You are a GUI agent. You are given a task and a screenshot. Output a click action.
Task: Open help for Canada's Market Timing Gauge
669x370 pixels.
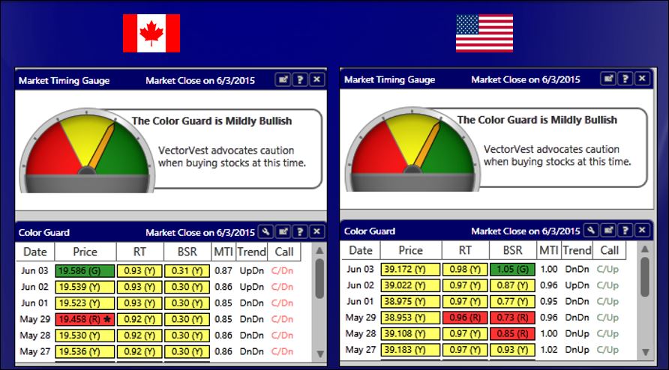point(300,80)
